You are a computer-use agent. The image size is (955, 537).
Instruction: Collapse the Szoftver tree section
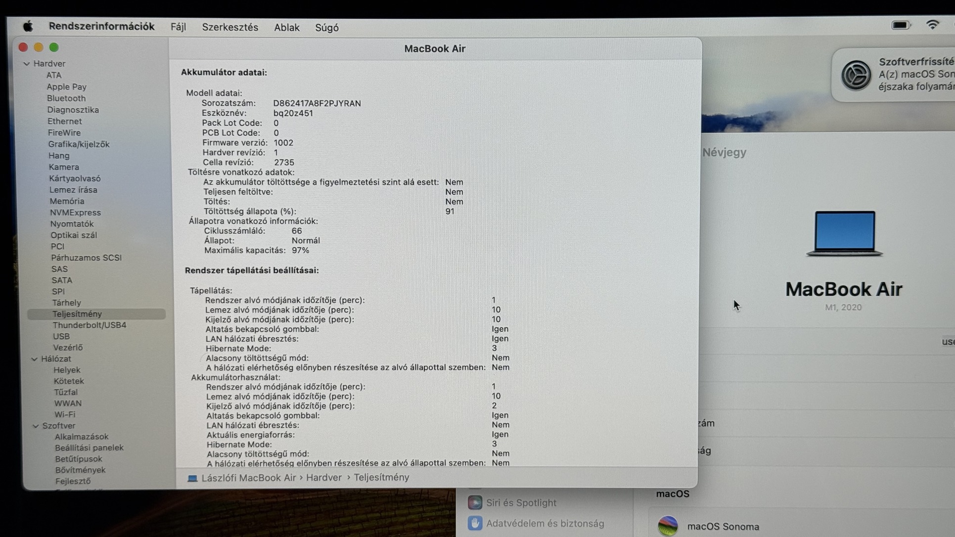pyautogui.click(x=36, y=426)
